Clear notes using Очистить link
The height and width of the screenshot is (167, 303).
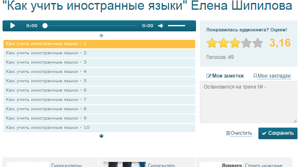tap(239, 133)
